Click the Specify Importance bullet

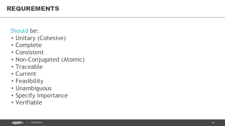click(x=42, y=95)
